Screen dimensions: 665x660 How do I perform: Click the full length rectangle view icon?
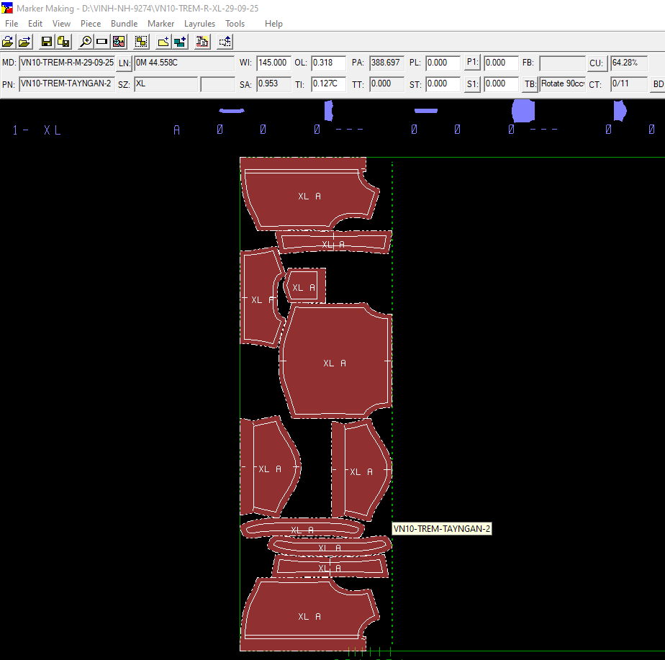[x=102, y=42]
